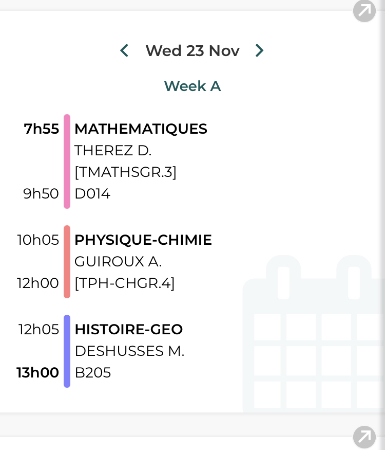This screenshot has width=385, height=450.
Task: Click the Wed 23 Nov date heading
Action: pos(192,51)
